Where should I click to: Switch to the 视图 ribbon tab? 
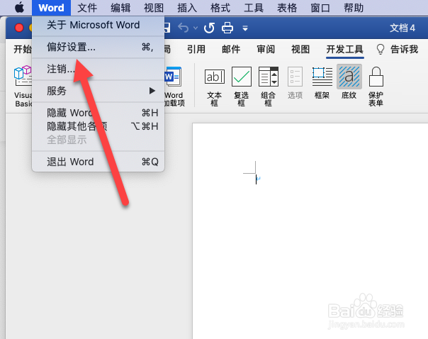pos(300,50)
